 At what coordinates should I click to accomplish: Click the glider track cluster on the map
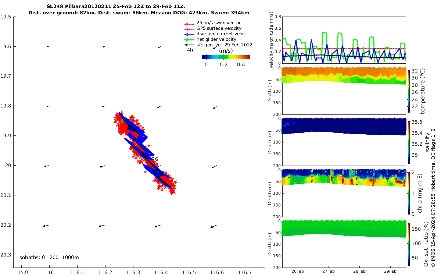(145, 153)
